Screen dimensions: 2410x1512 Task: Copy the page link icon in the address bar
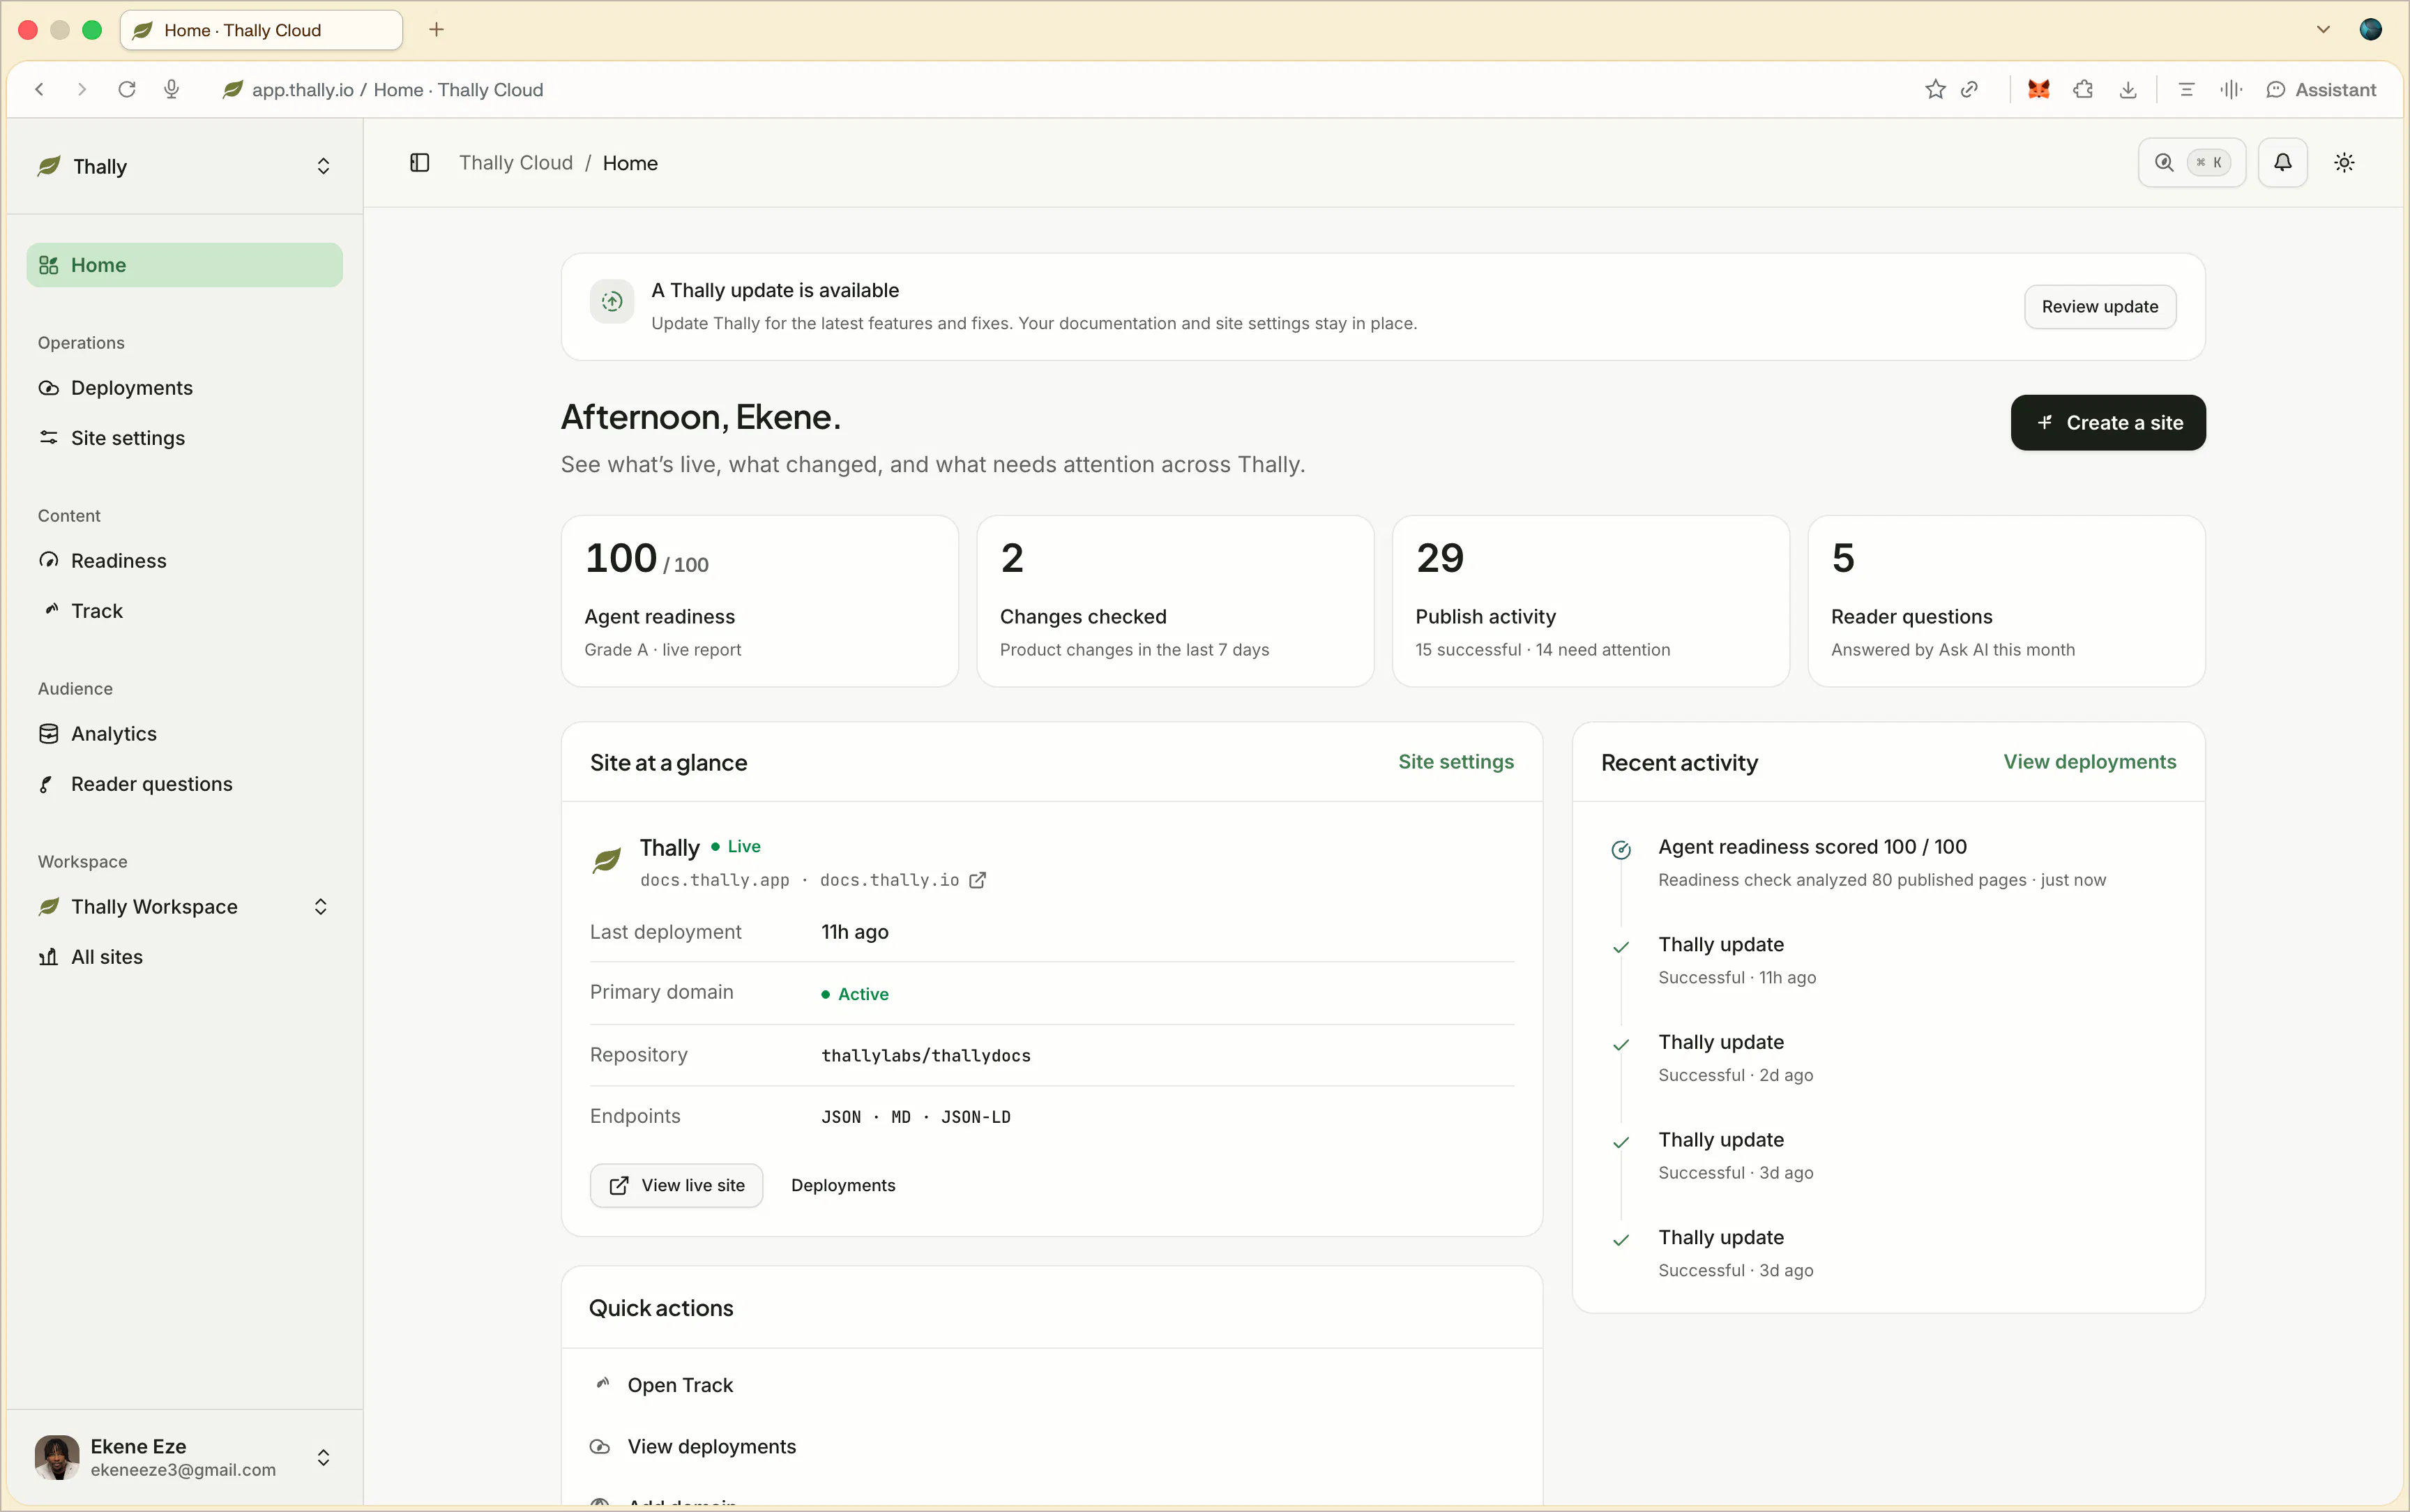1969,89
